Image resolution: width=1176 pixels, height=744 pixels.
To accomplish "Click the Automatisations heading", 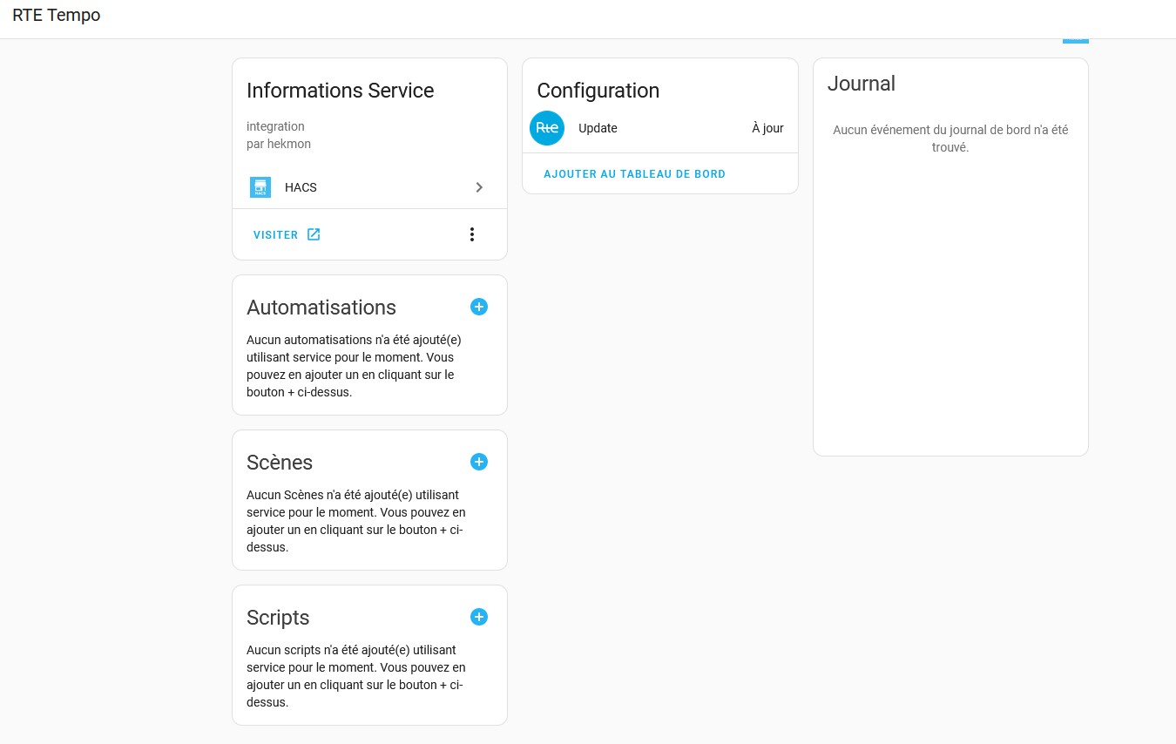I will click(x=321, y=308).
